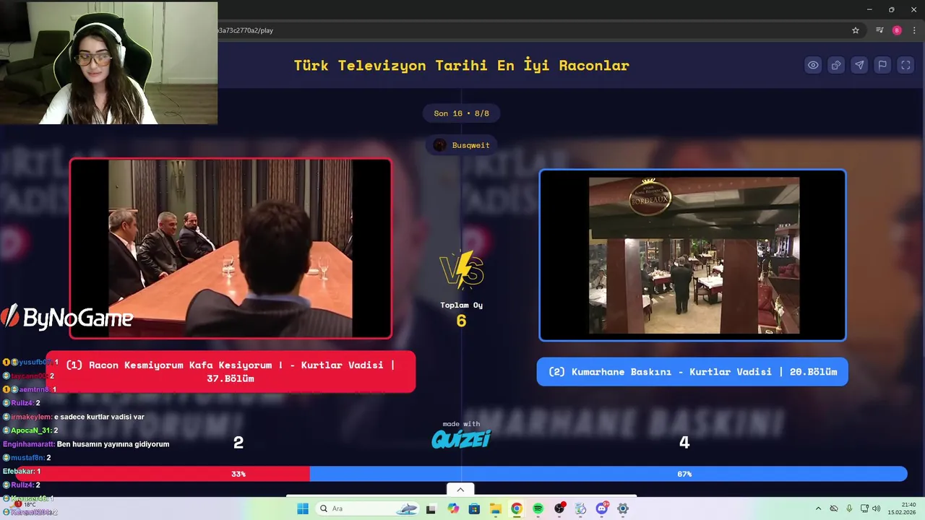Toggle the eye visibility icon in quiz header
Viewport: 925px width, 520px height.
pos(813,65)
